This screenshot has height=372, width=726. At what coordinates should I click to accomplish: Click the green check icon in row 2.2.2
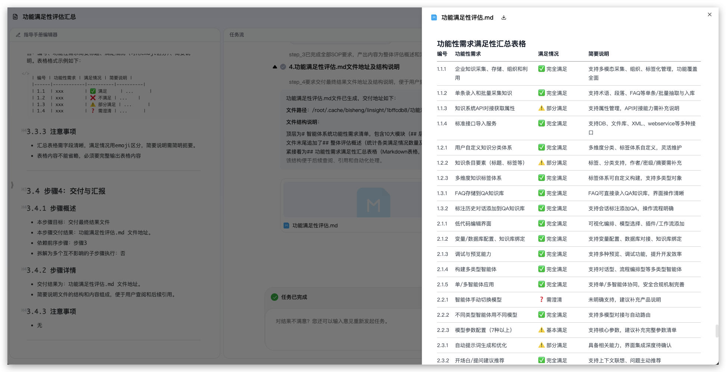[542, 315]
